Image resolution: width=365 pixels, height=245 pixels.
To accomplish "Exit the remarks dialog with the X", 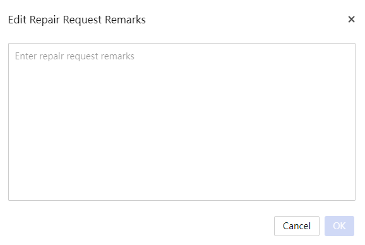I will (351, 20).
